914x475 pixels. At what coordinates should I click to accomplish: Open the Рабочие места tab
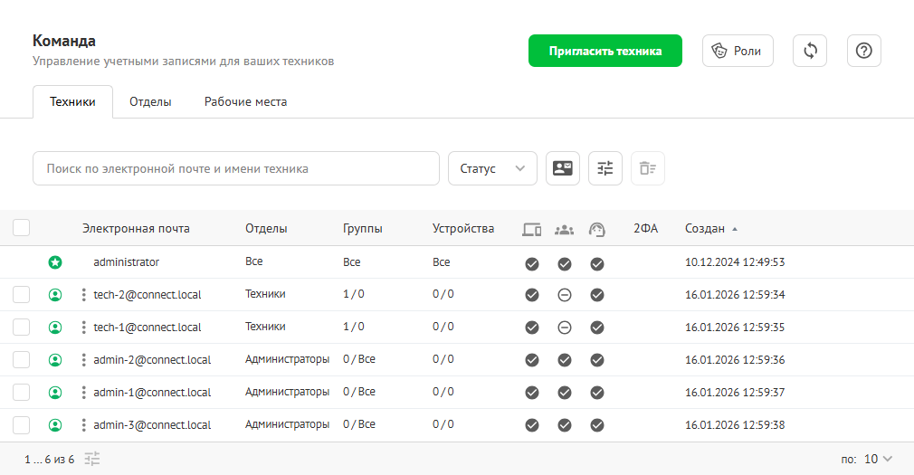(x=245, y=102)
